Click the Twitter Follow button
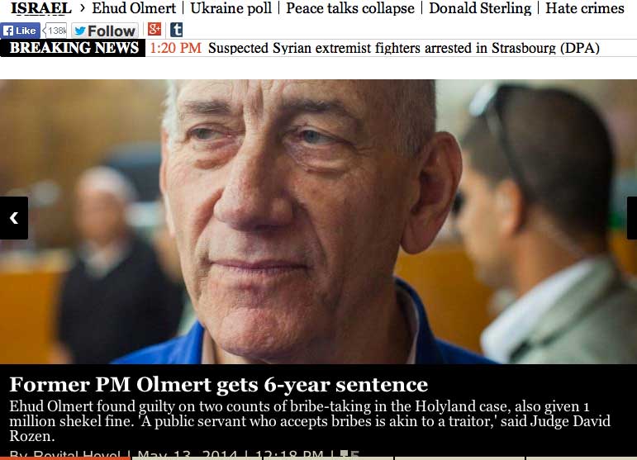The image size is (637, 460). (x=105, y=31)
